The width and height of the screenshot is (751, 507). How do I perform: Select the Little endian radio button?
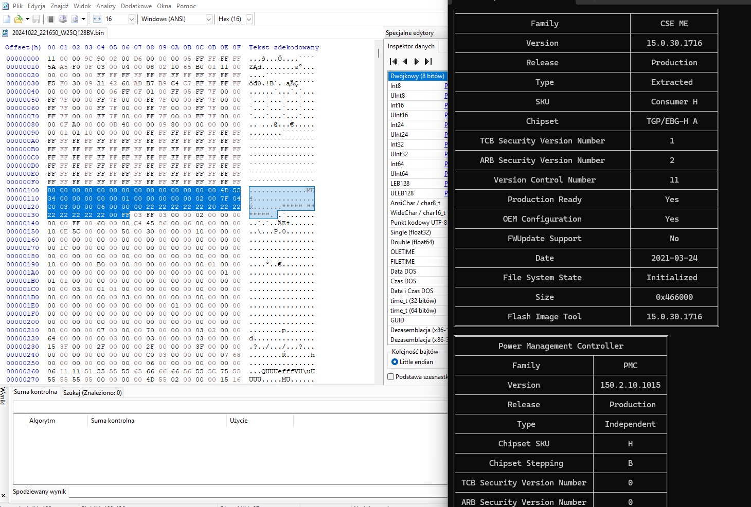click(x=395, y=362)
